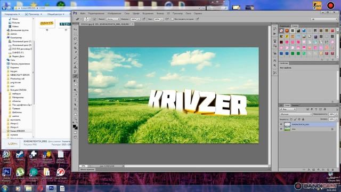Viewport: 341px width, 192px height.
Task: Open eraser Opacity slider arrow
Action: click(x=139, y=19)
